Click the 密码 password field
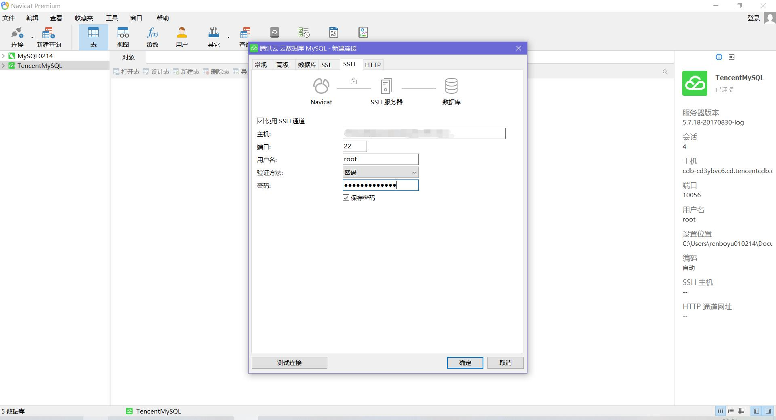The image size is (776, 420). pyautogui.click(x=380, y=185)
